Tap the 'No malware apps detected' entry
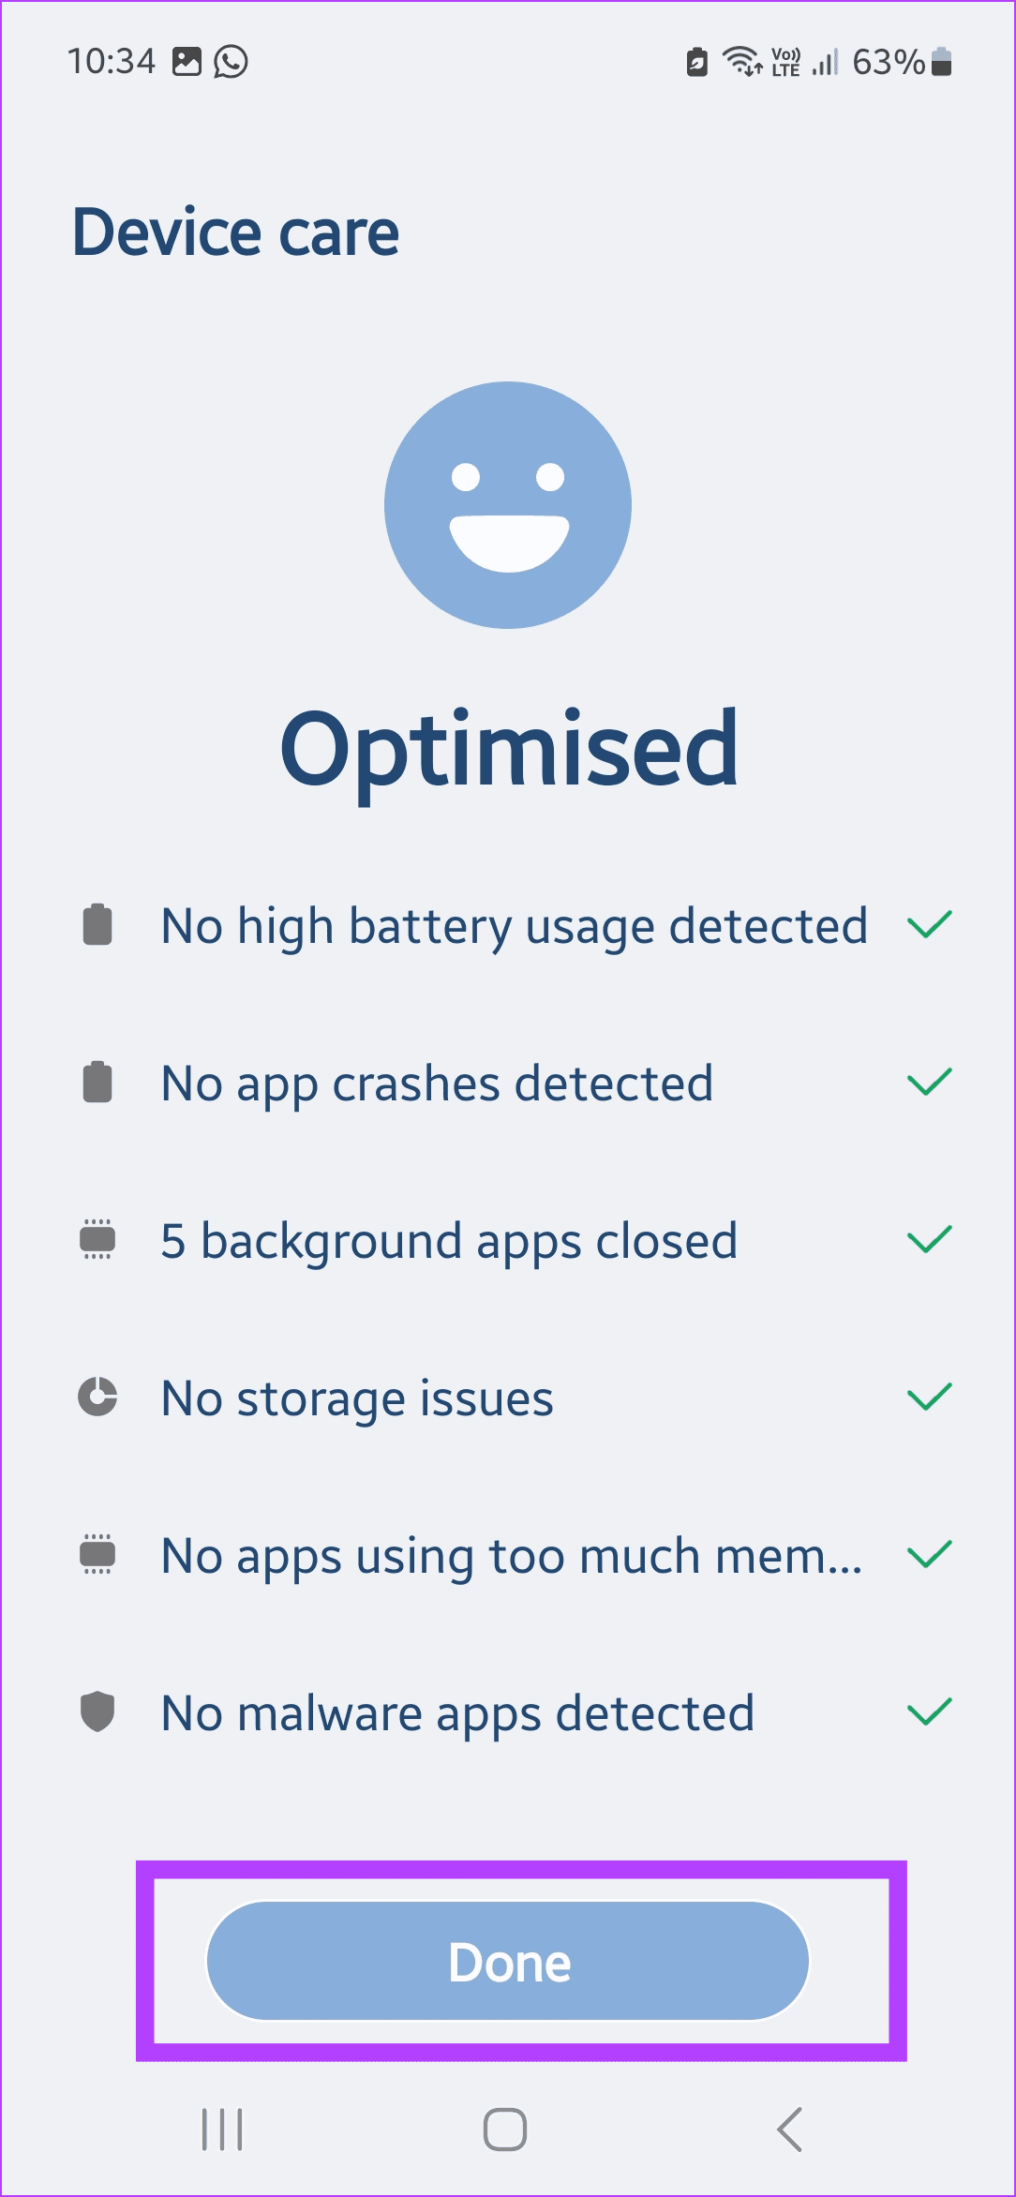The width and height of the screenshot is (1016, 2197). coord(457,1713)
